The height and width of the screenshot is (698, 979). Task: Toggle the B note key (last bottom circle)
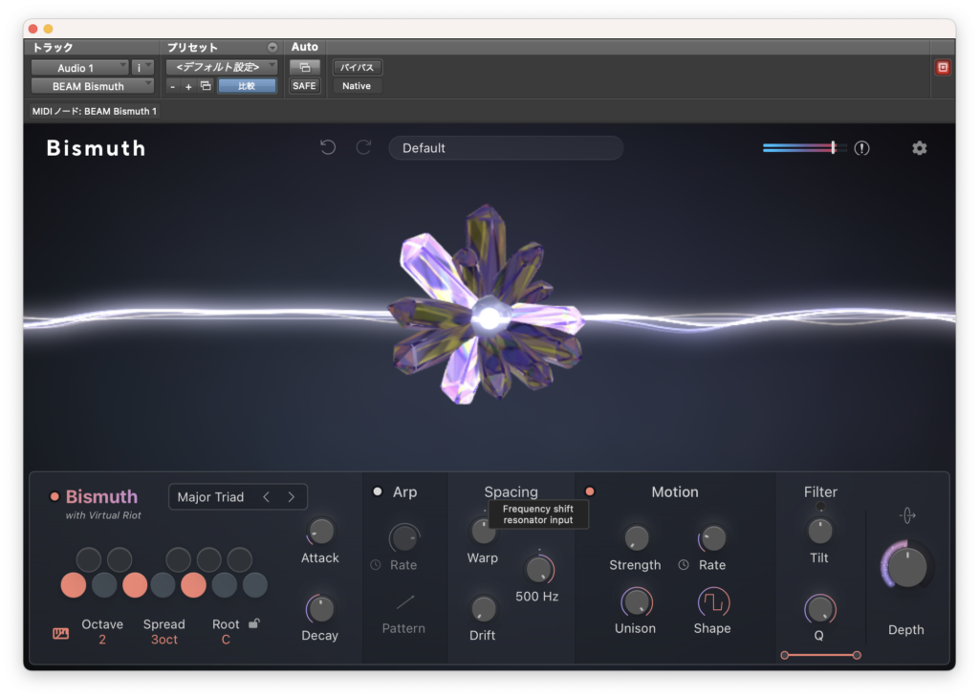(x=254, y=585)
